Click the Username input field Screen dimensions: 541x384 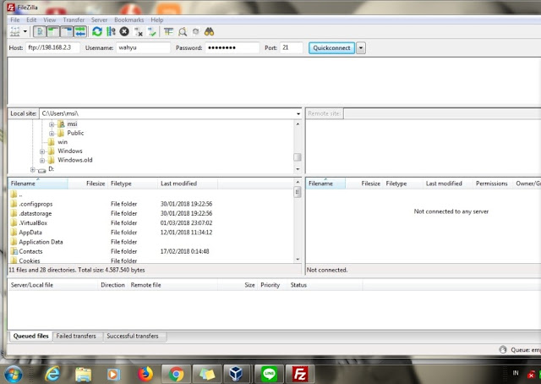(x=143, y=47)
